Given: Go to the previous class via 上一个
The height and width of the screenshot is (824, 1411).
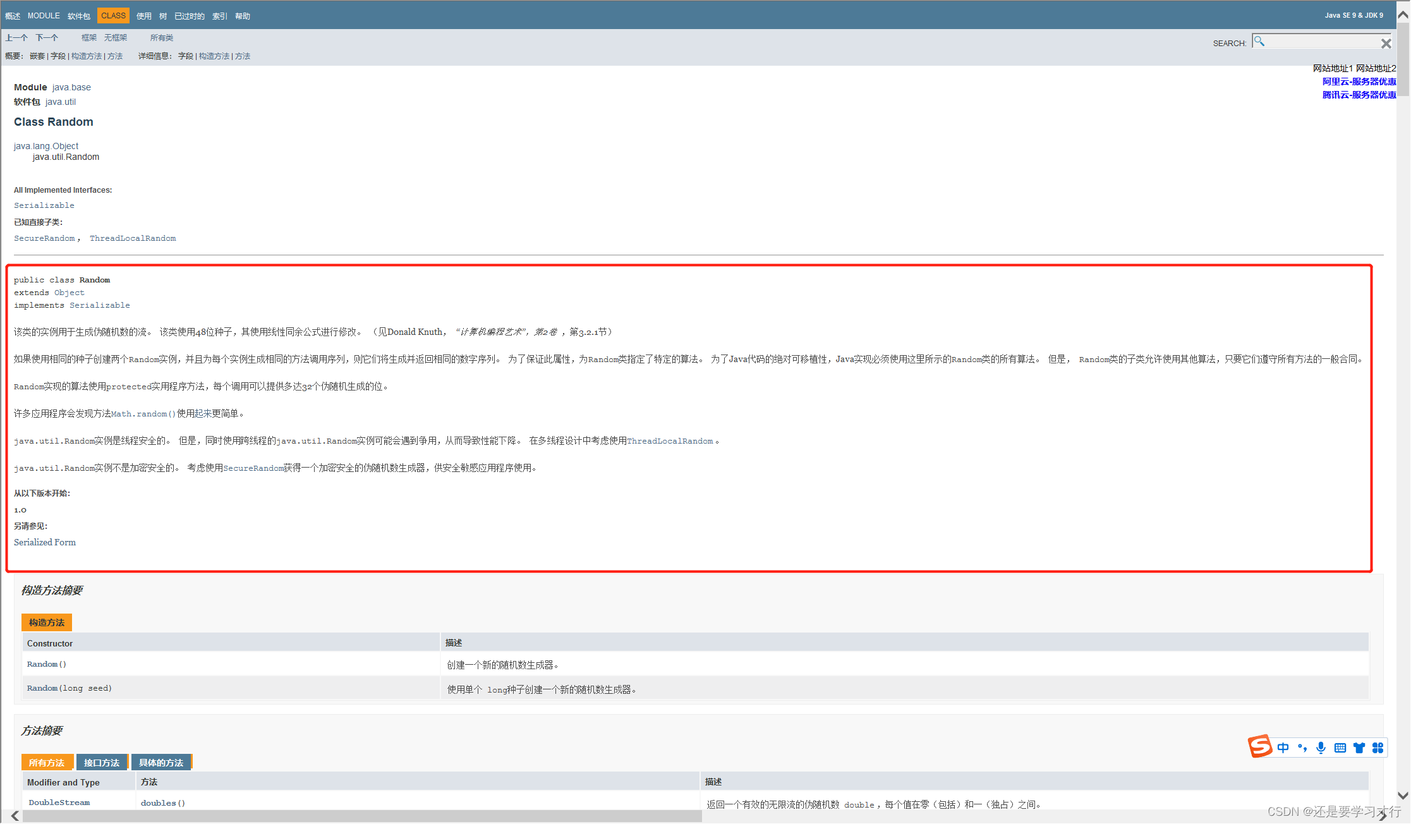Looking at the screenshot, I should (x=16, y=38).
